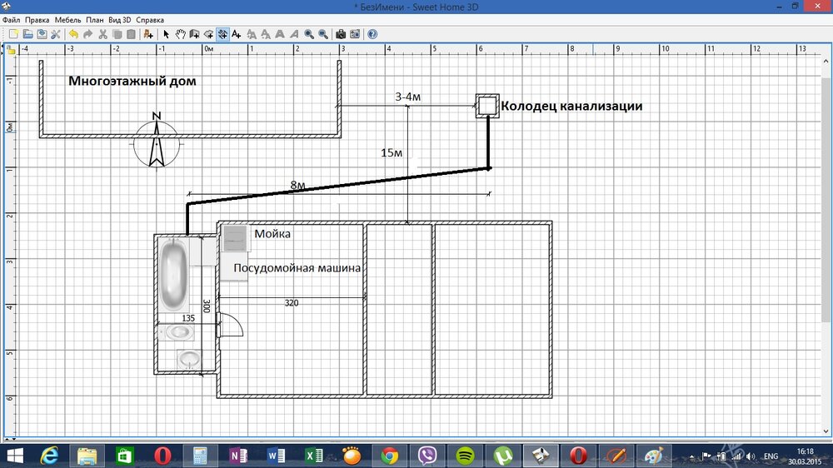This screenshot has width=833, height=468.
Task: Open the Файл menu
Action: [x=11, y=19]
